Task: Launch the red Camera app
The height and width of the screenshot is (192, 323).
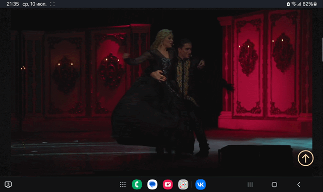Action: pyautogui.click(x=168, y=184)
